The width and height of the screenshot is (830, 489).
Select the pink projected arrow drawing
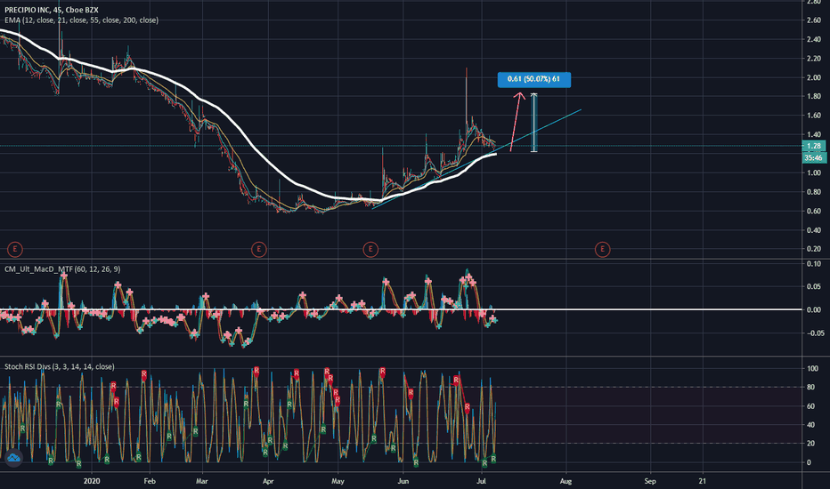point(517,122)
